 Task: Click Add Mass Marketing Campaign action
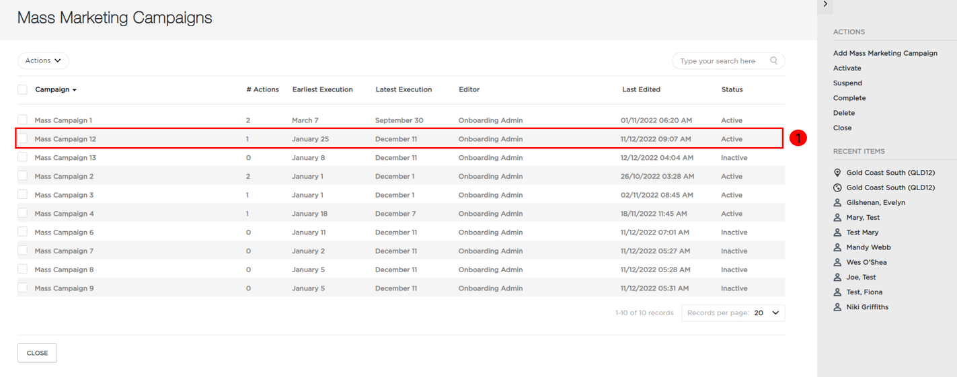click(x=885, y=53)
